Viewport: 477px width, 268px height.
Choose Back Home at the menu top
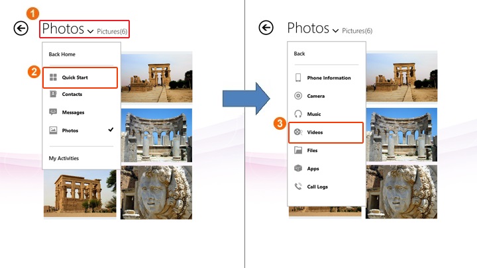click(62, 54)
